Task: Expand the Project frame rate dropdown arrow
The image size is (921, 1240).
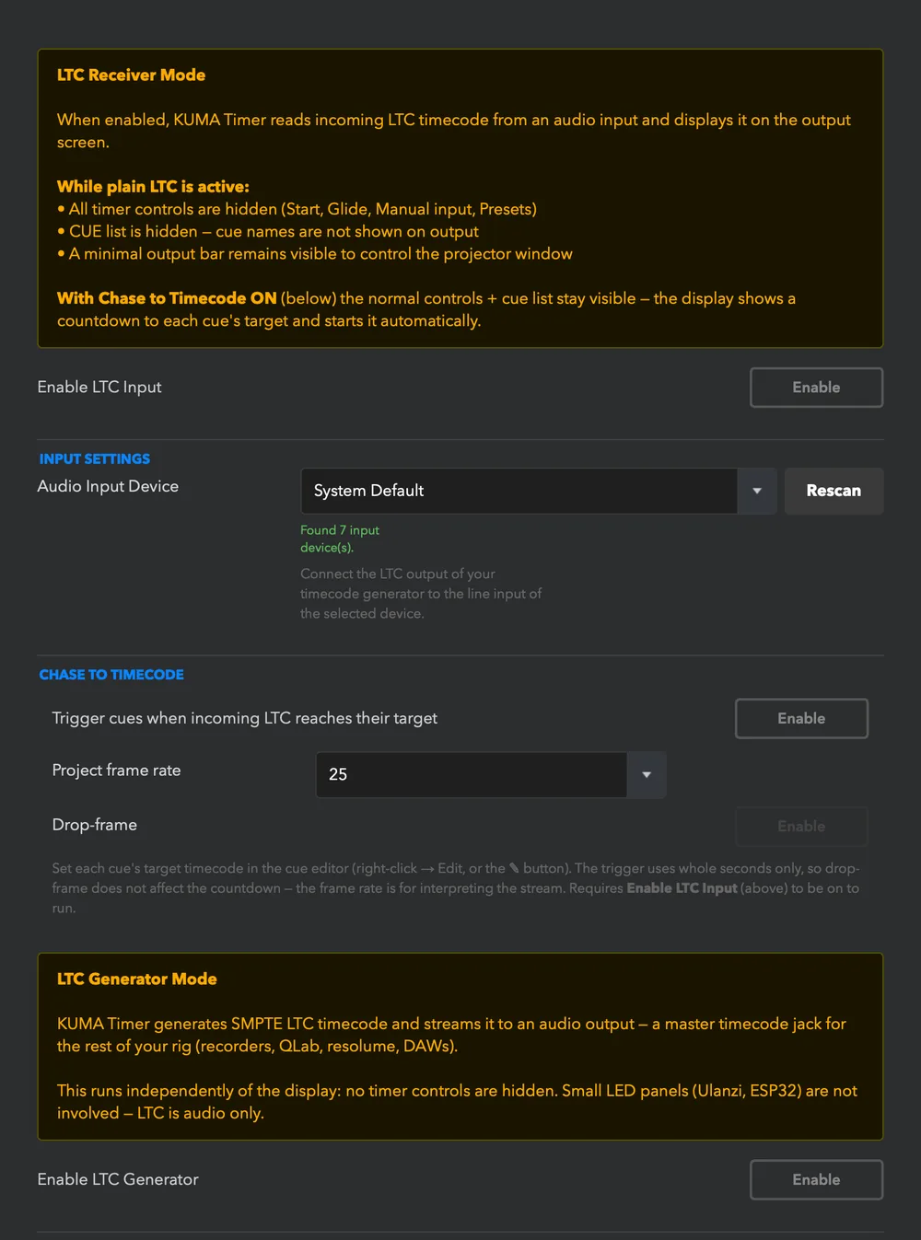Action: point(647,774)
